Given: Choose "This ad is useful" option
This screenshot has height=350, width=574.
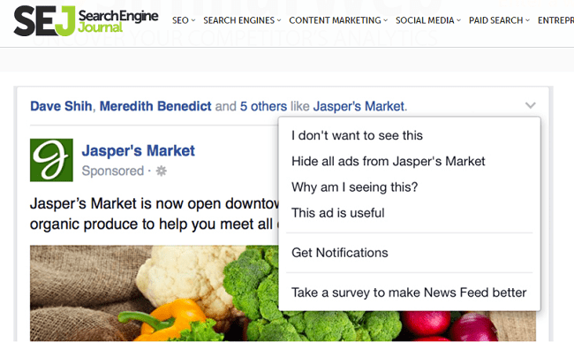Looking at the screenshot, I should (338, 213).
